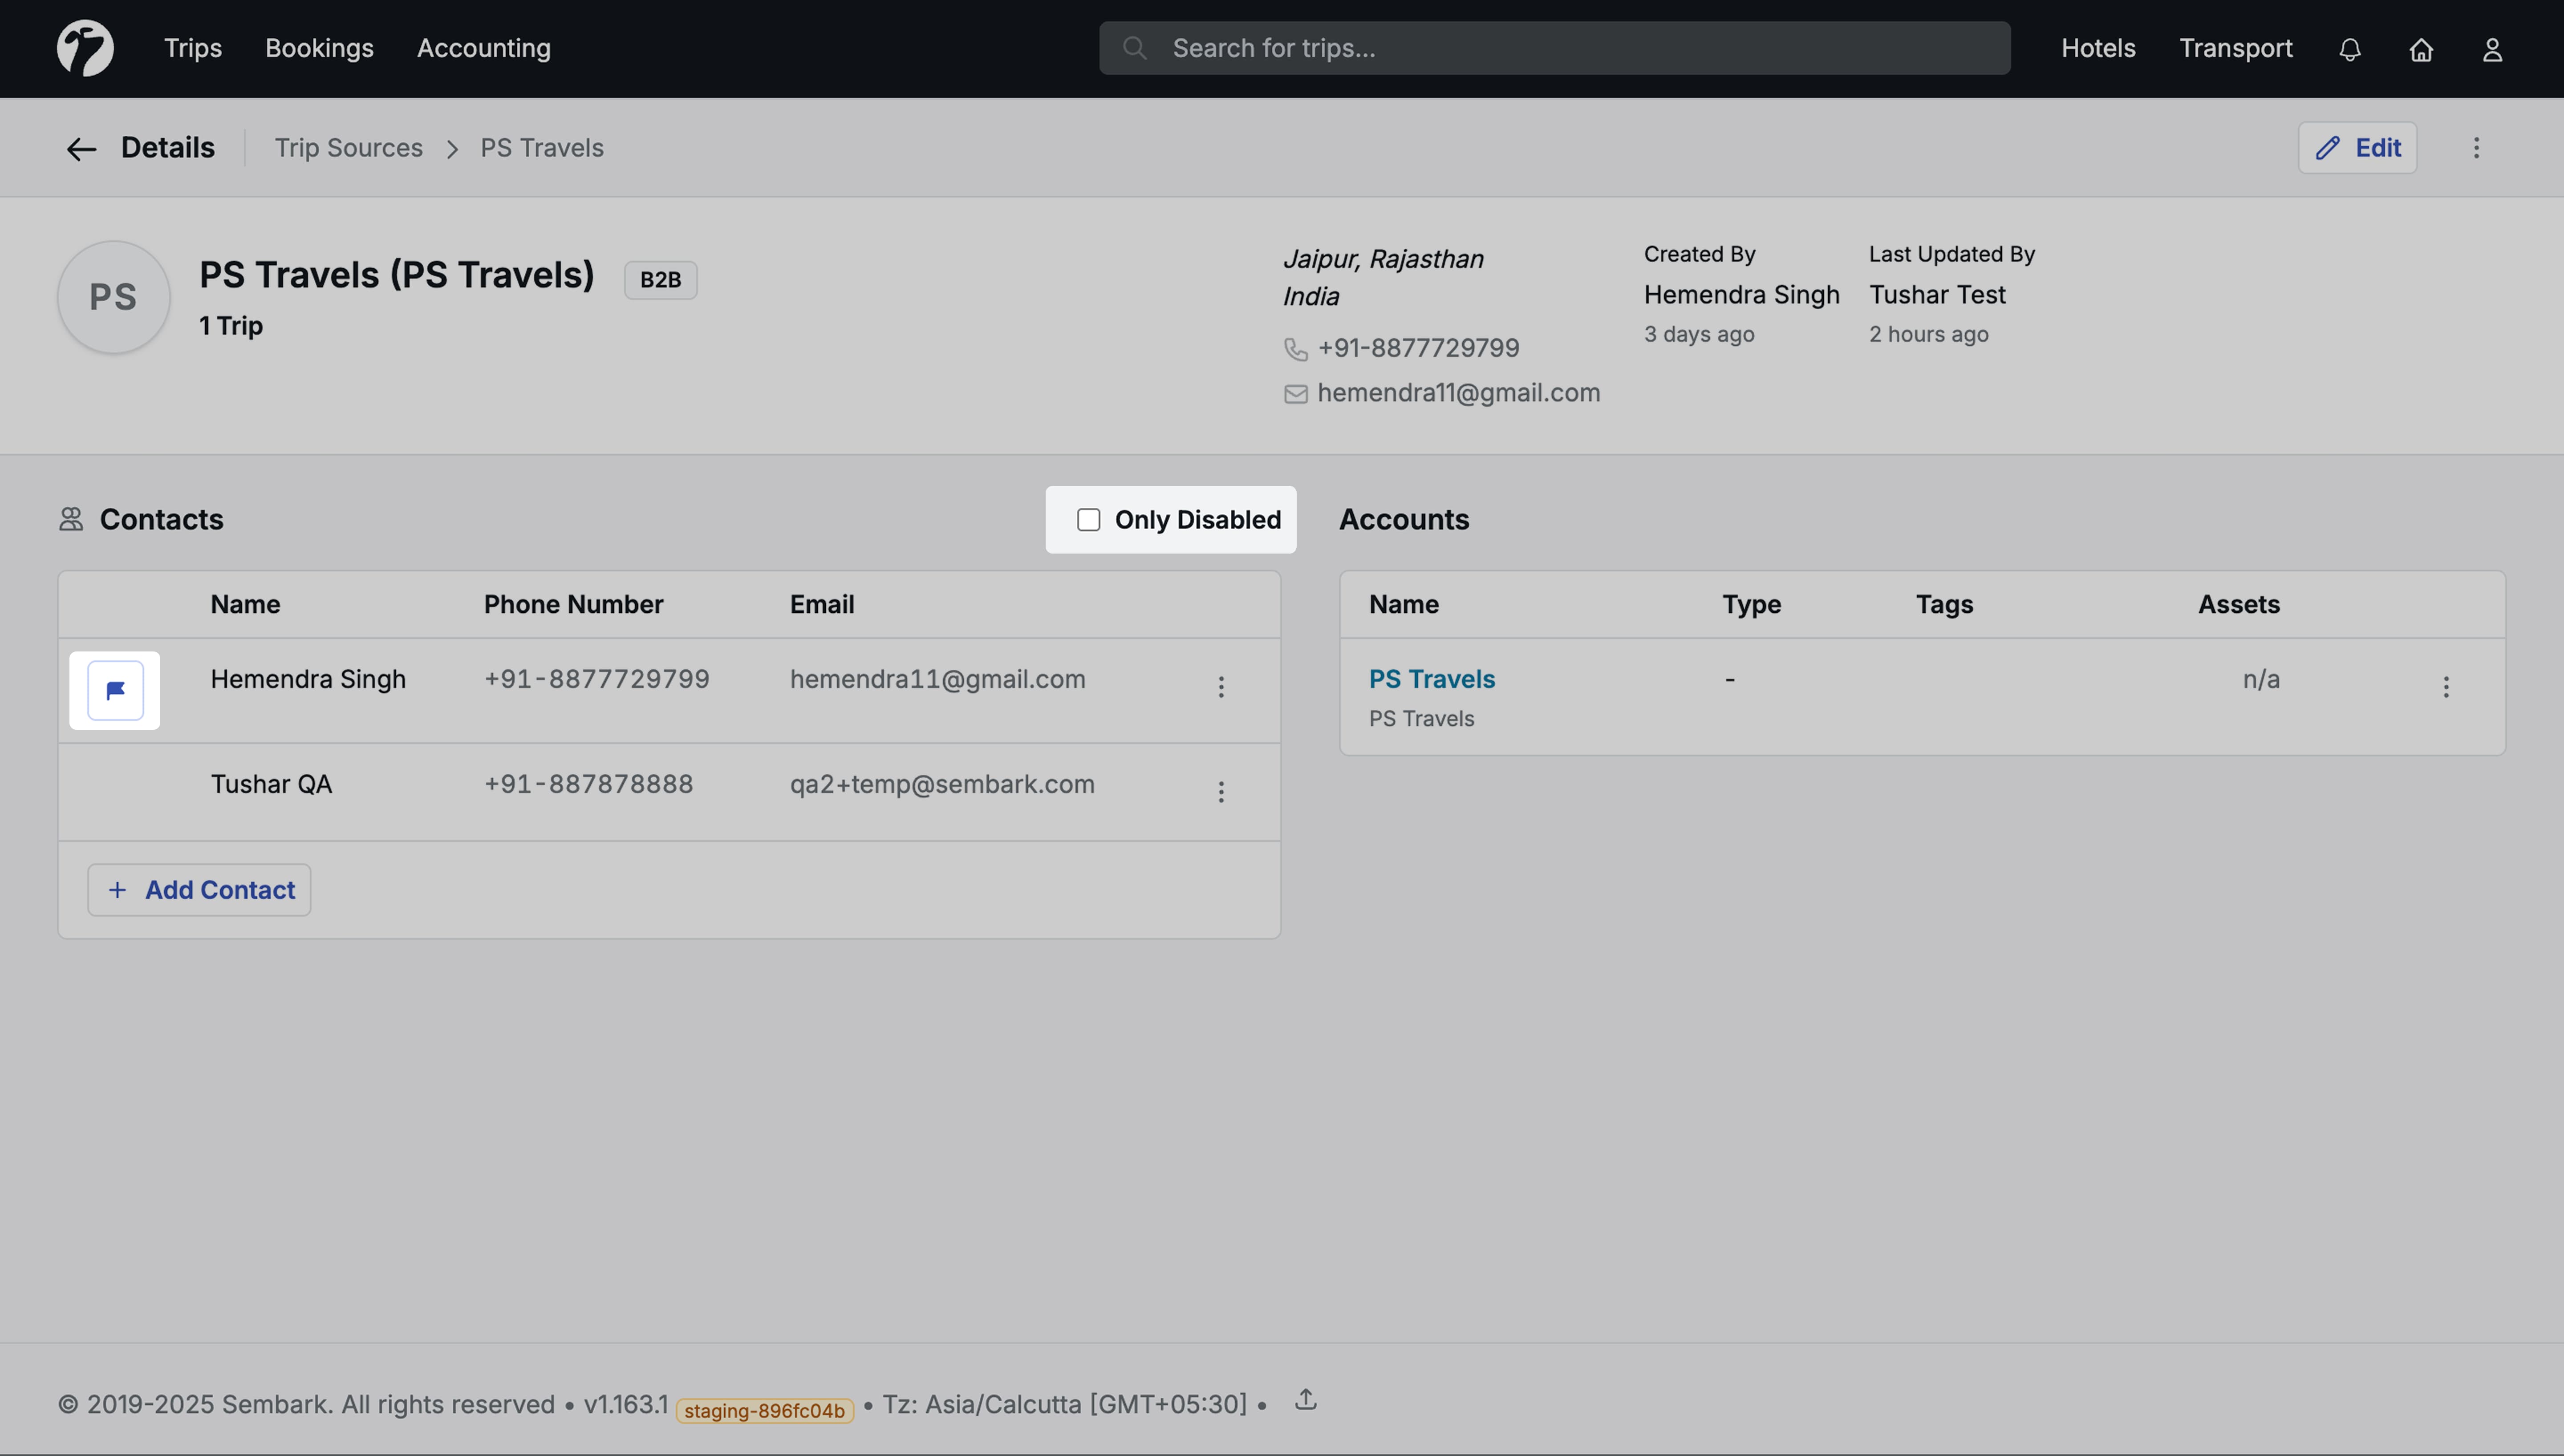Open the three-dot menu on Hemendra Singh's row
Image resolution: width=2564 pixels, height=1456 pixels.
click(1221, 687)
